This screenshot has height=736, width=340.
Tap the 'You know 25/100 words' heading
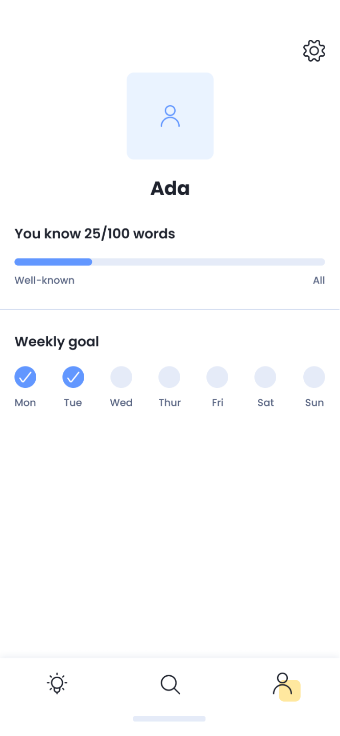pos(94,234)
